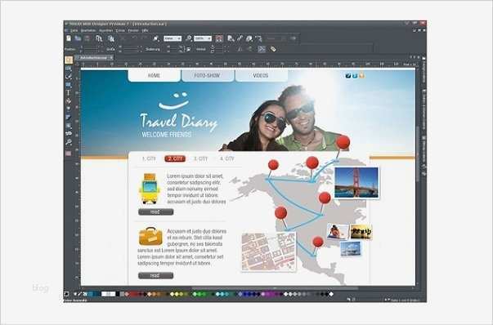Screen dimensions: 493x325
Task: Click the yellow bus illustration
Action: point(150,189)
